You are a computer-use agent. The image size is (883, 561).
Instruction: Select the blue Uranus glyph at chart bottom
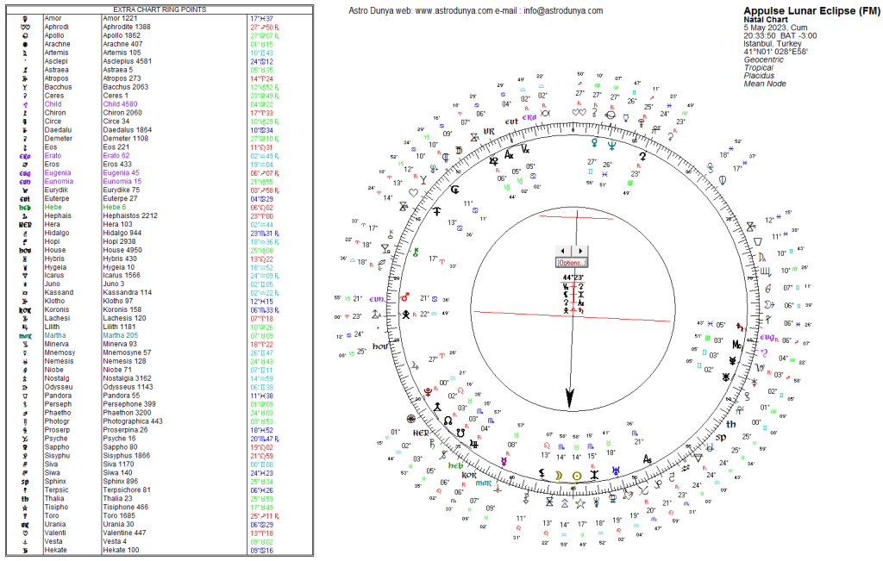(617, 470)
